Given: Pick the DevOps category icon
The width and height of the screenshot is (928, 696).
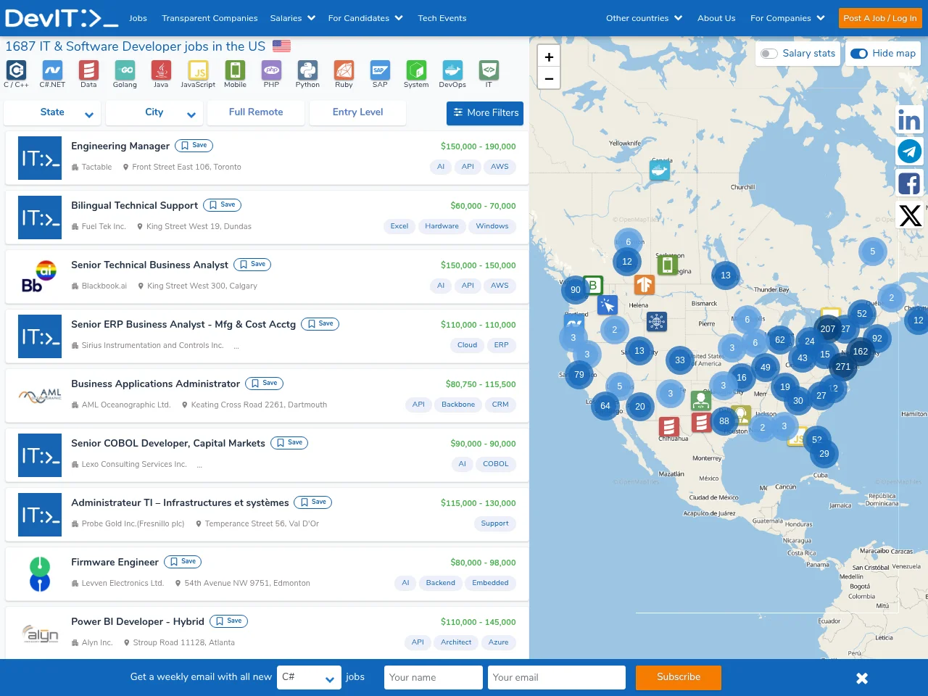Looking at the screenshot, I should point(452,70).
